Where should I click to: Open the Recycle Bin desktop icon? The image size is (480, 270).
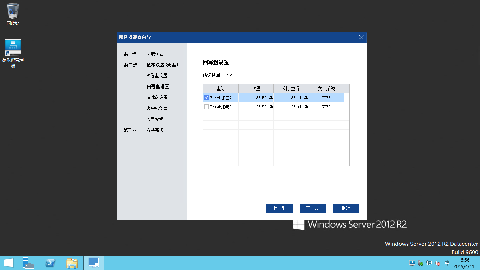tap(13, 14)
